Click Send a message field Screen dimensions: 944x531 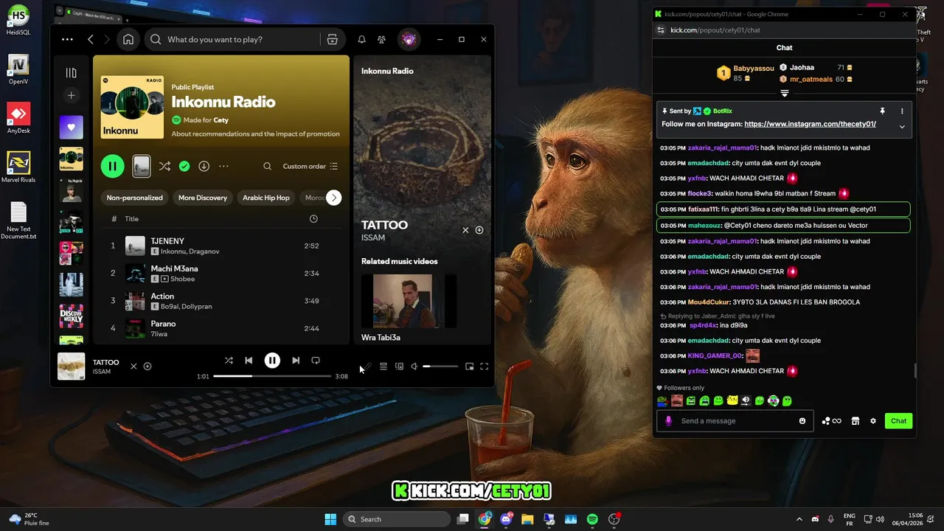click(x=736, y=421)
